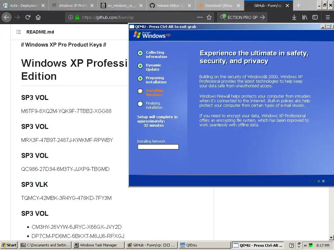Click the Windows XP logo in QEMU
The image size is (334, 250).
(152, 35)
